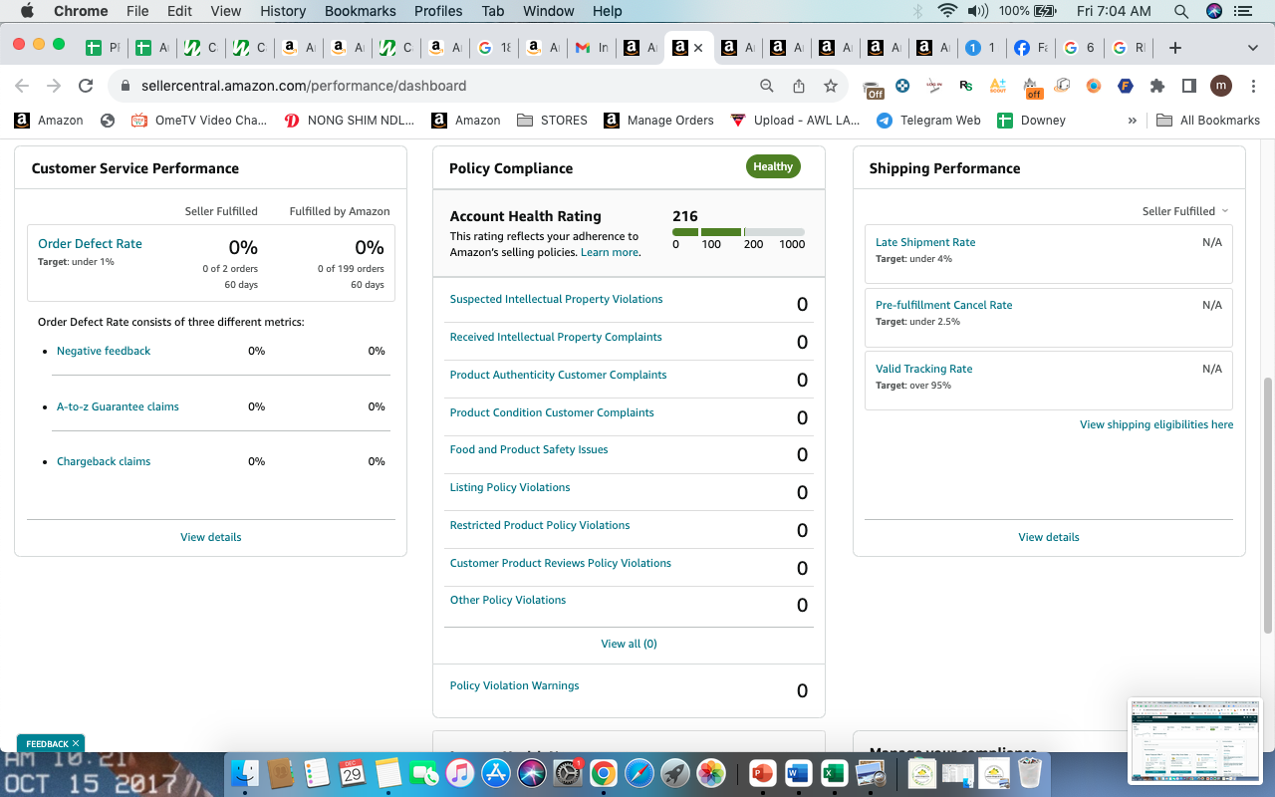Open the Chrome menu in the menu bar
This screenshot has width=1275, height=797.
(x=81, y=11)
